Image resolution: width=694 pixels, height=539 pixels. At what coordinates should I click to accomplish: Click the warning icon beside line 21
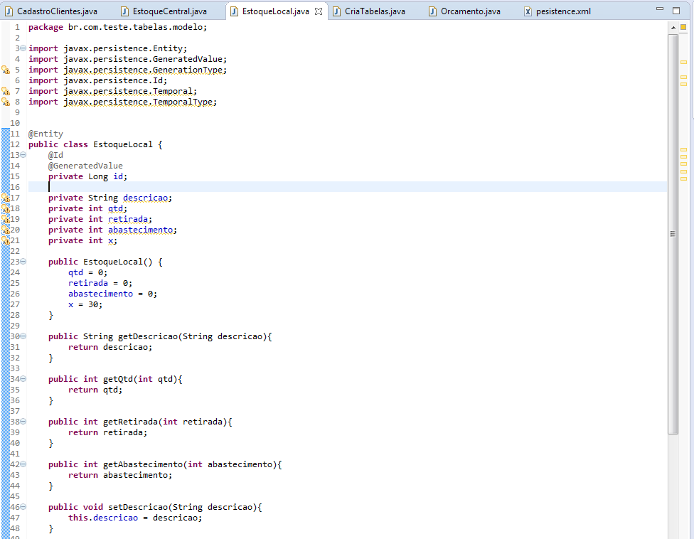(5, 240)
